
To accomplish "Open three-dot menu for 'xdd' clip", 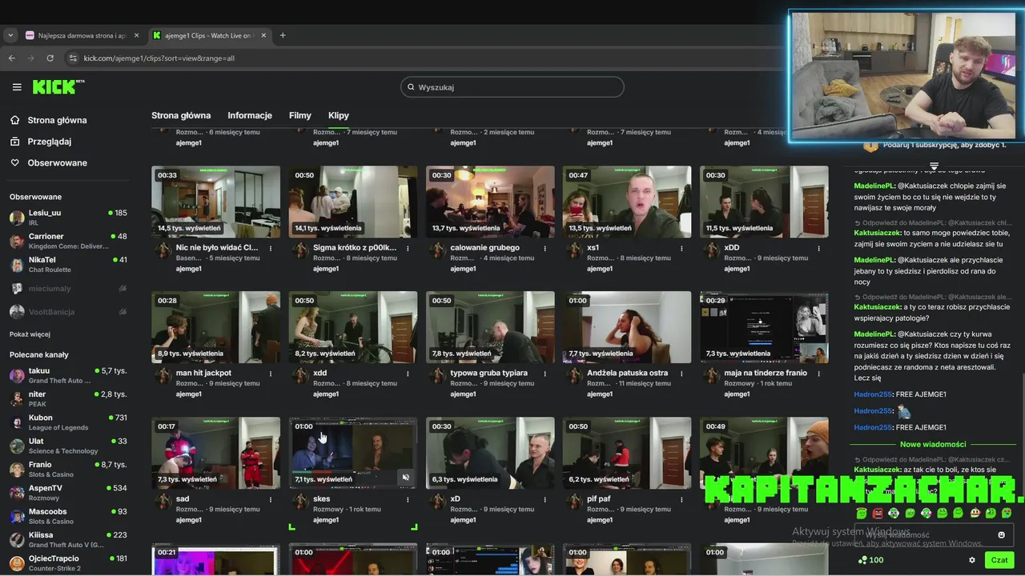I will (x=408, y=374).
